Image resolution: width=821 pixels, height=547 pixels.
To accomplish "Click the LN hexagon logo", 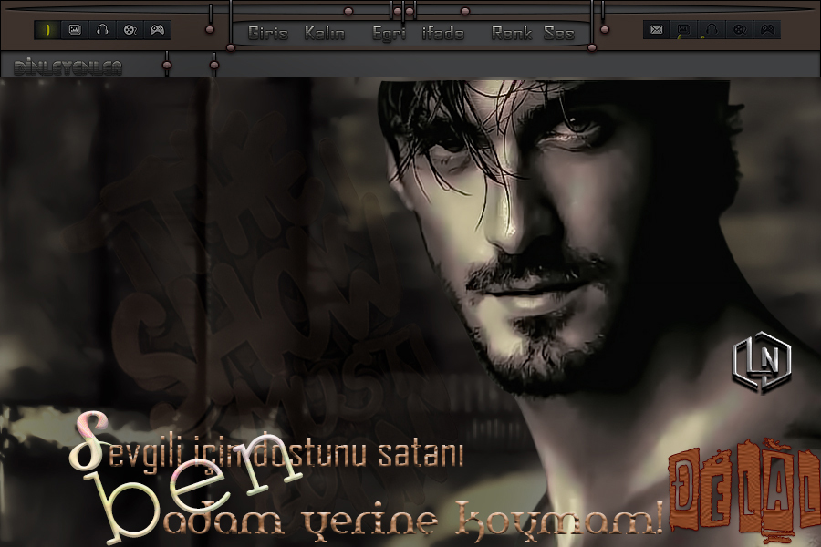I will 761,362.
